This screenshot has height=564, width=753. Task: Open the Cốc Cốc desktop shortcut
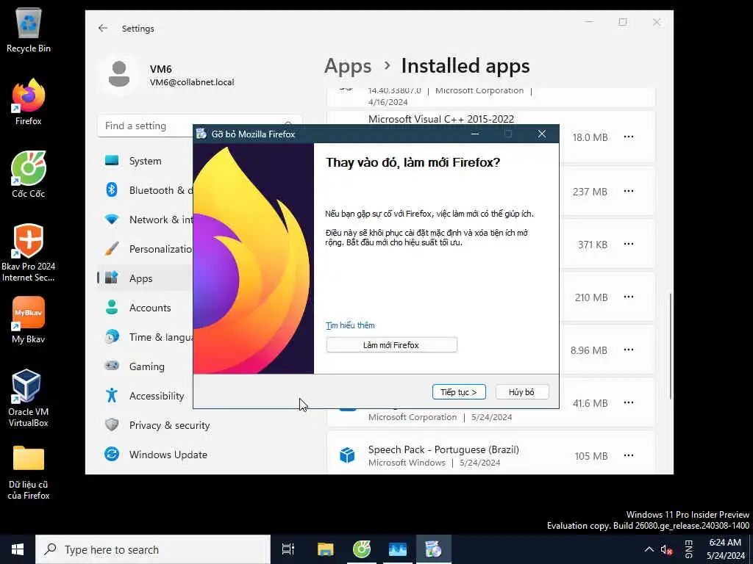point(29,175)
